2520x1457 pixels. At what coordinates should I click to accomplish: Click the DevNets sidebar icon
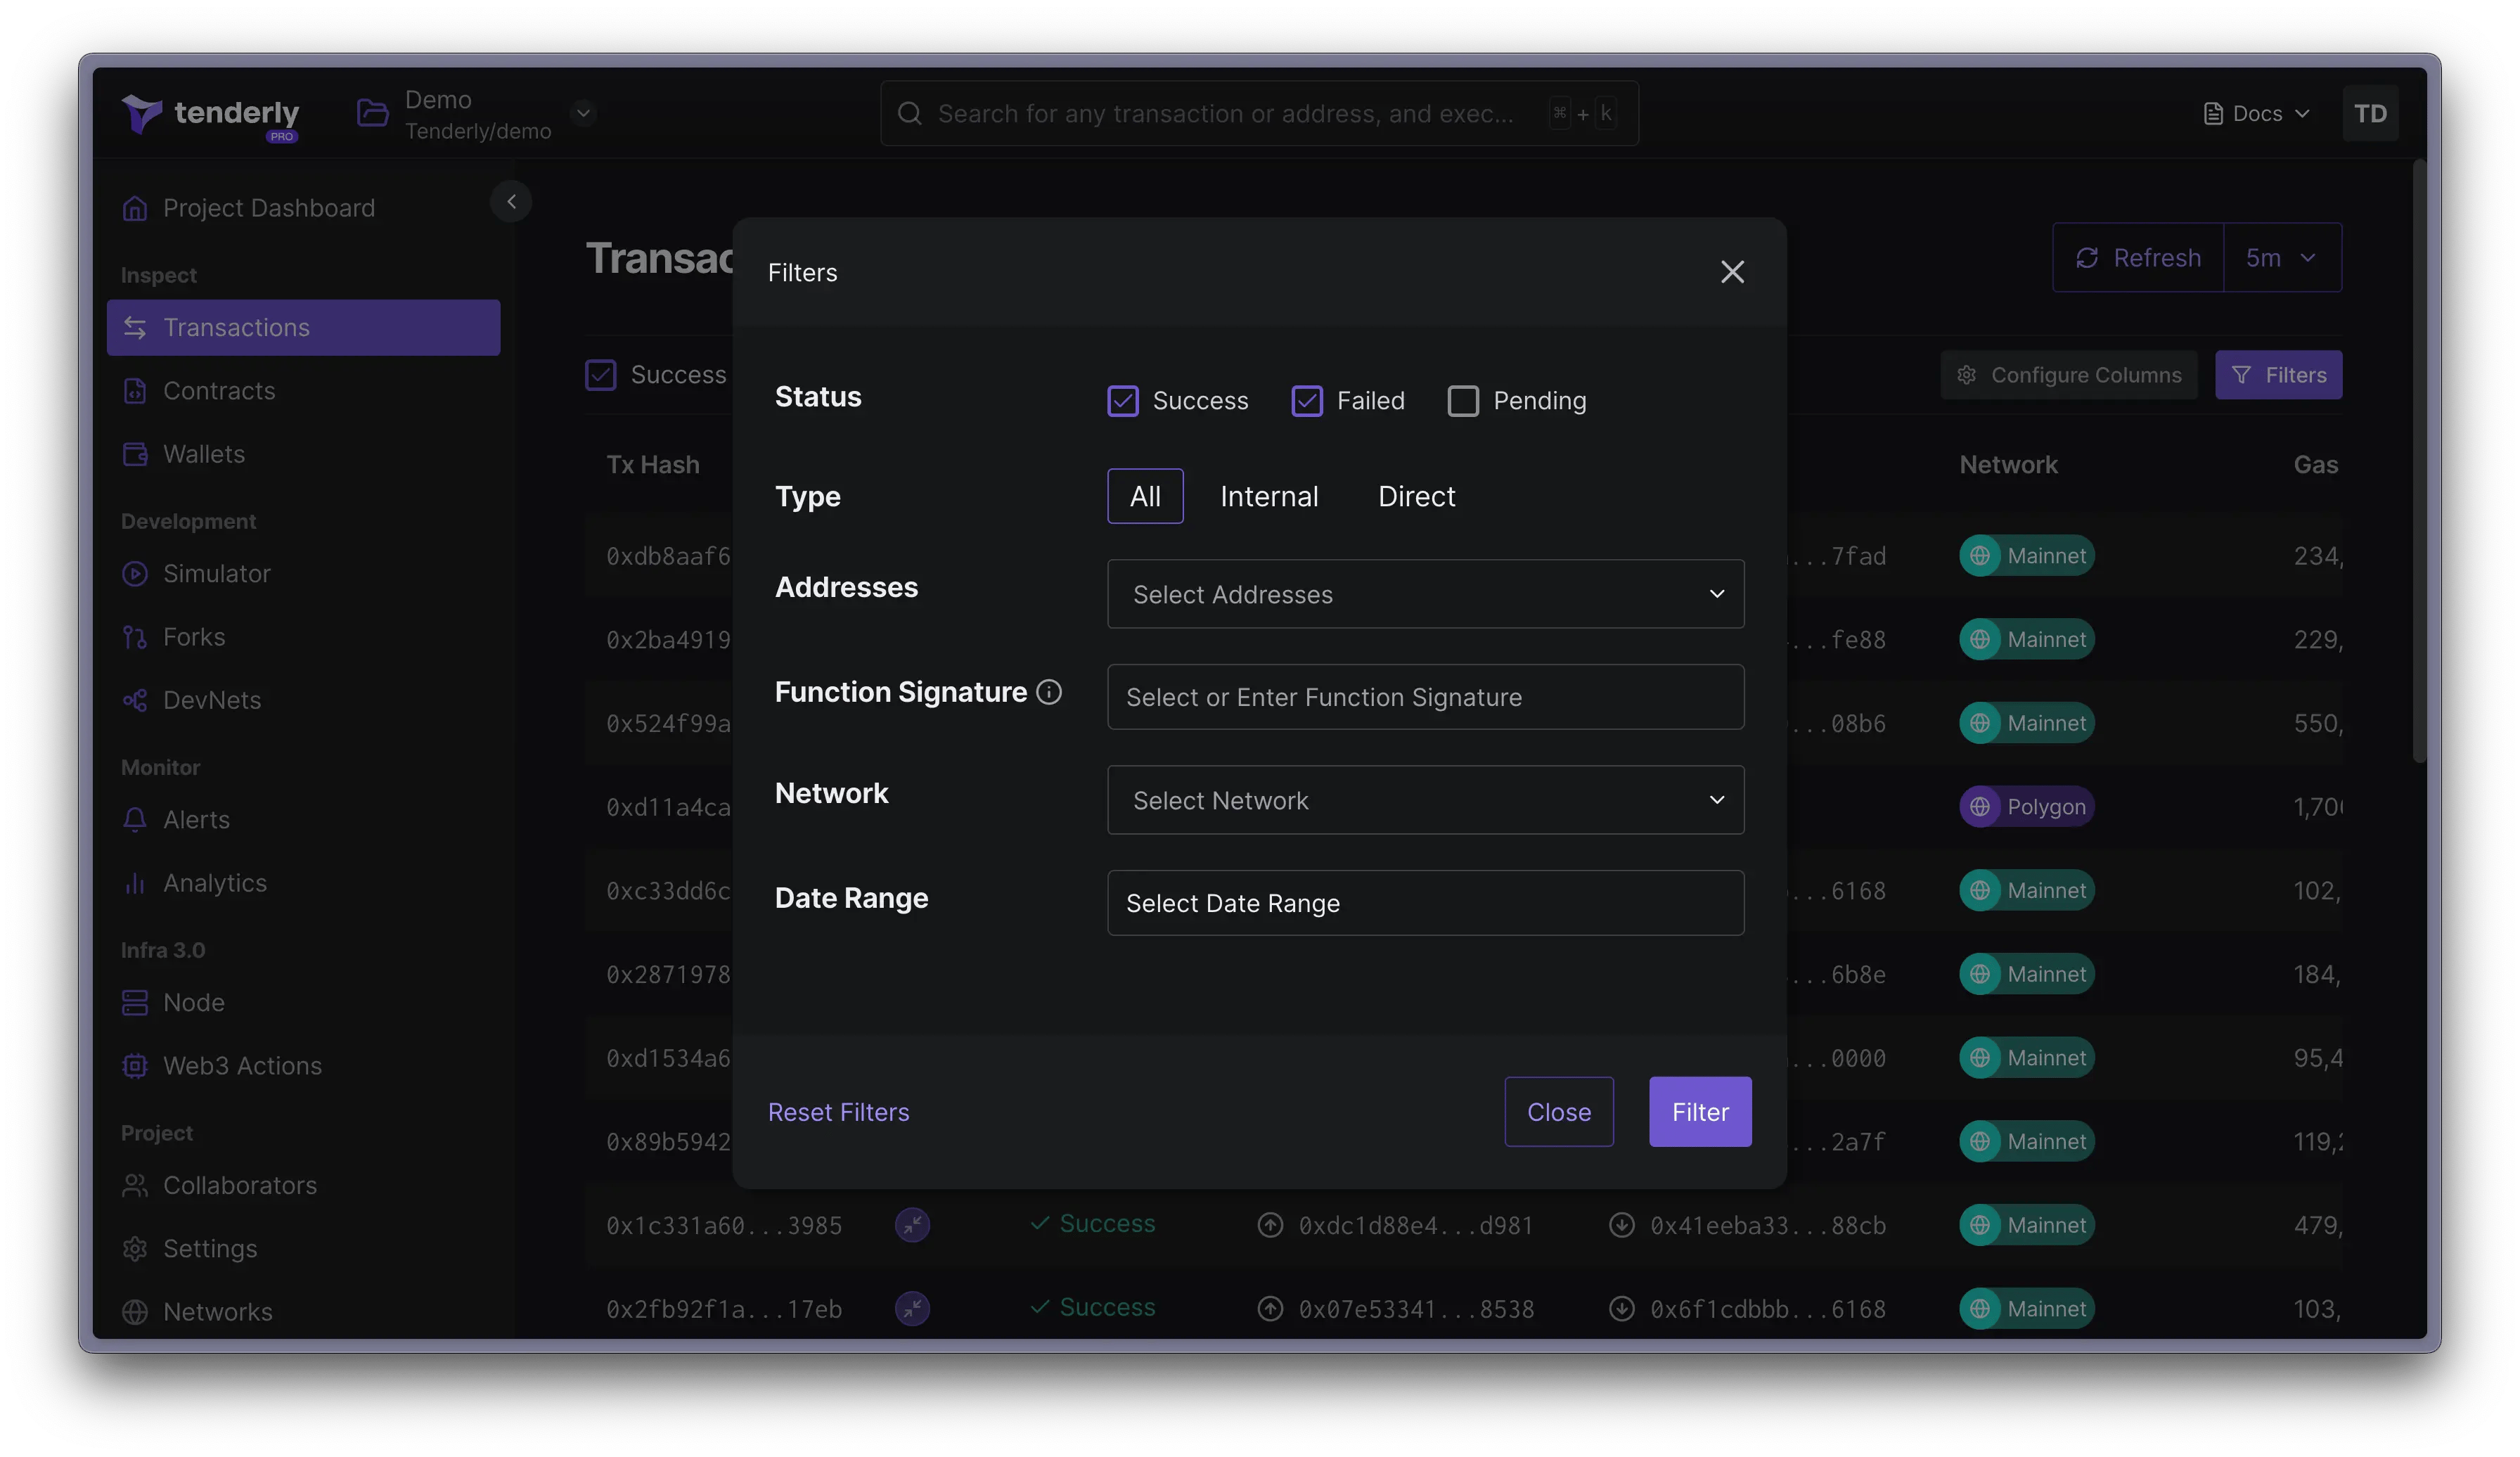pos(135,700)
